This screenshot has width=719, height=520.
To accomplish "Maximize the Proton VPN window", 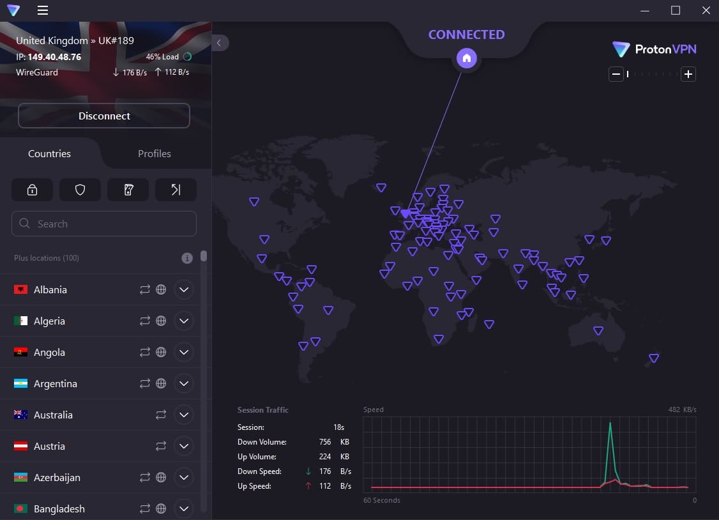I will point(676,10).
